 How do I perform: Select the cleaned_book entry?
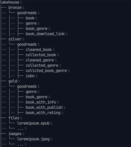pos(39,50)
